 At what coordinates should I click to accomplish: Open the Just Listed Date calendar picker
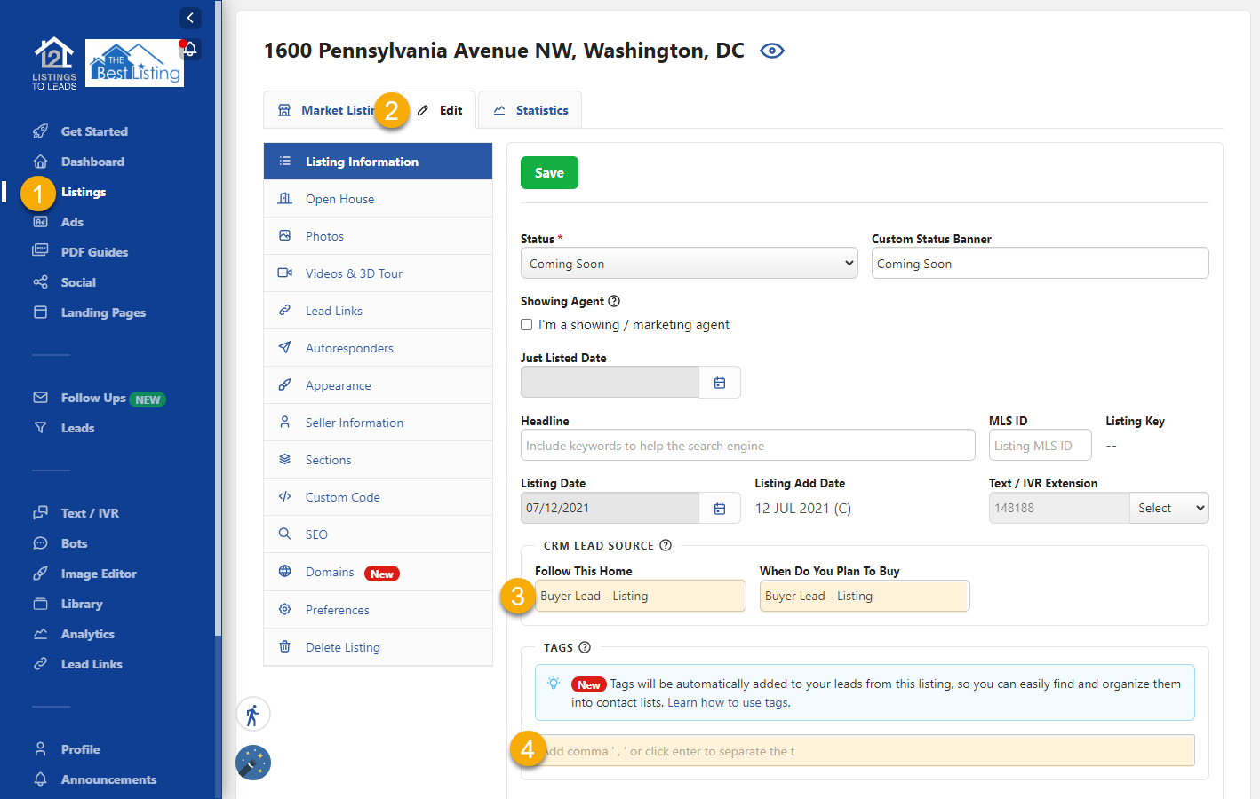(x=720, y=382)
